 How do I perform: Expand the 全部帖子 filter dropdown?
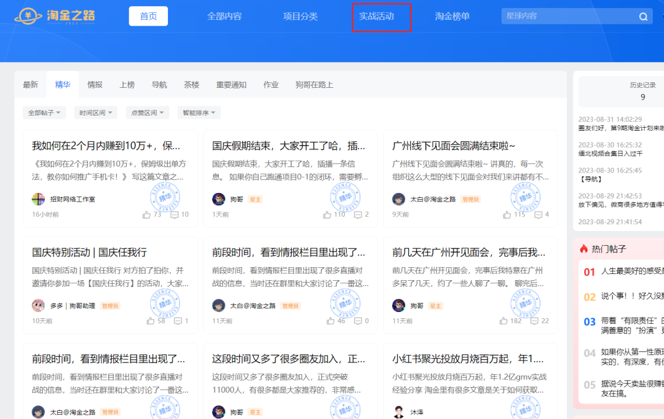pyautogui.click(x=44, y=112)
